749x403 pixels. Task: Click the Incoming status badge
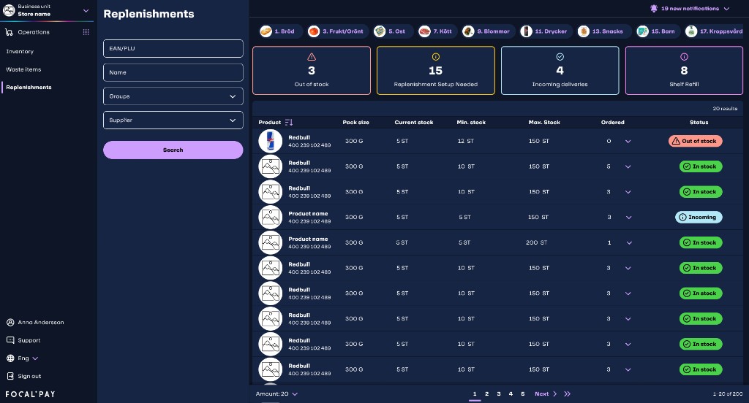coord(699,217)
